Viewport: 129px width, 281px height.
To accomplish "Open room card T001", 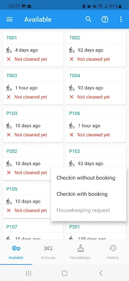I will click(x=33, y=49).
